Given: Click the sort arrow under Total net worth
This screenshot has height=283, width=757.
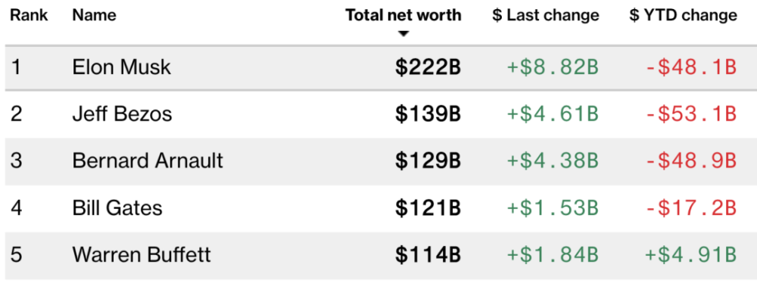Looking at the screenshot, I should tap(404, 34).
